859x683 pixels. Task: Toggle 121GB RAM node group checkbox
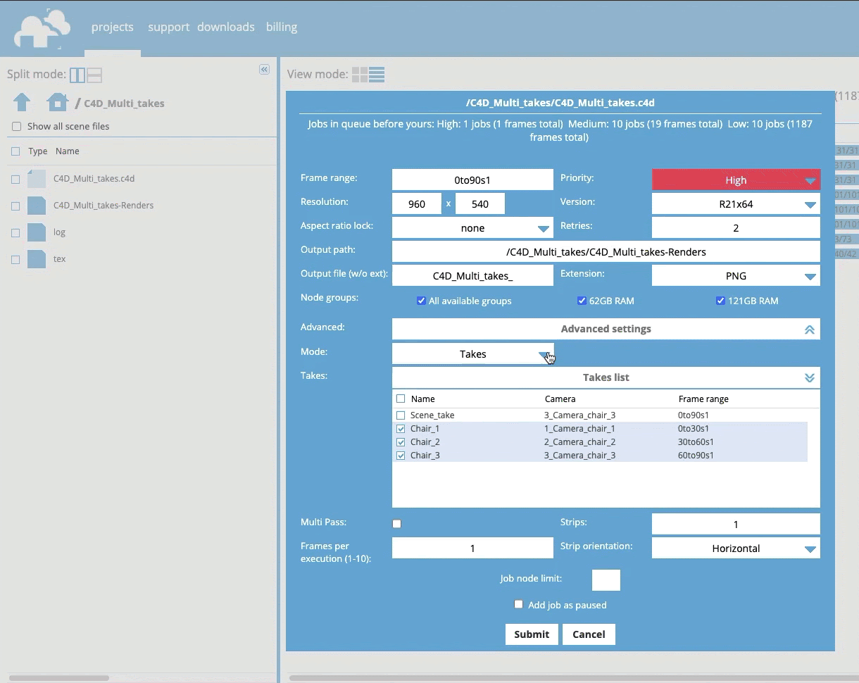pyautogui.click(x=720, y=301)
